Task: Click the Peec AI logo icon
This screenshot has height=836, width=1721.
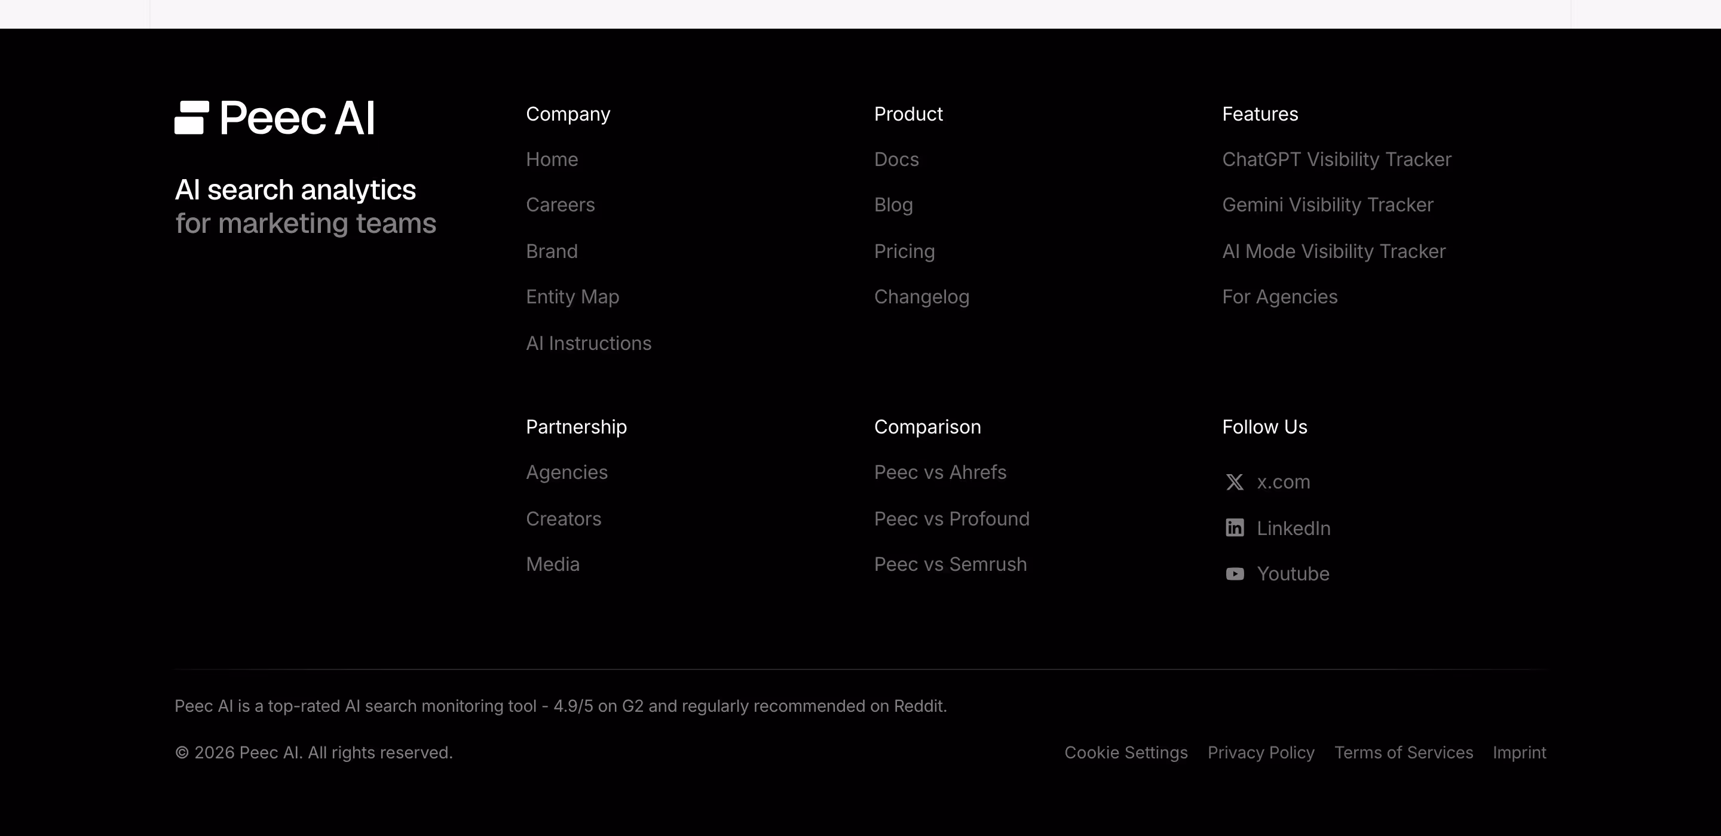Action: (192, 118)
